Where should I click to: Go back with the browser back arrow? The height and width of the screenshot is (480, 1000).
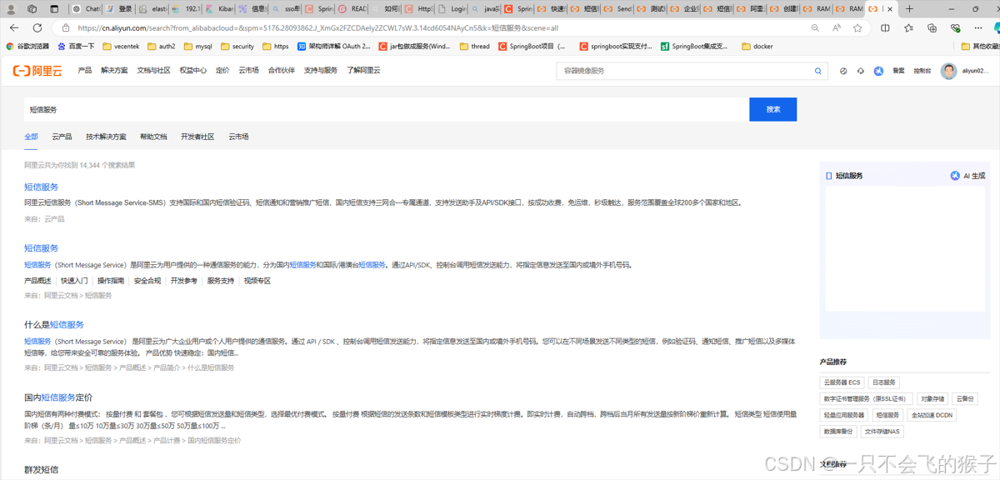[13, 27]
